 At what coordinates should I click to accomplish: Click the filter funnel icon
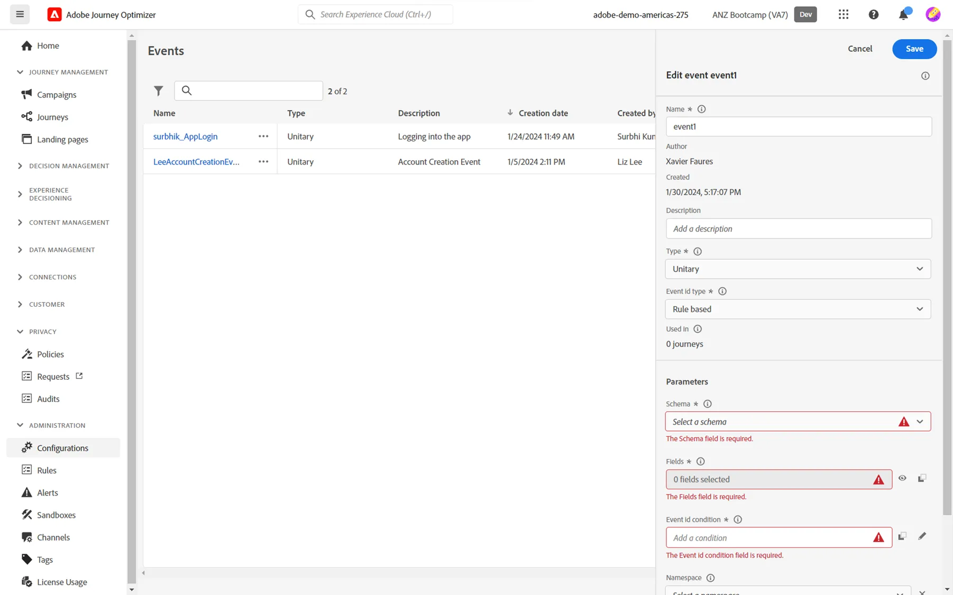pyautogui.click(x=158, y=90)
